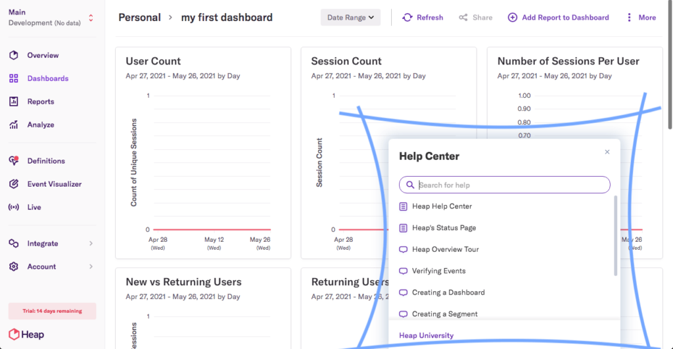Viewport: 673px width, 349px height.
Task: Click the Account gear icon
Action: 14,267
